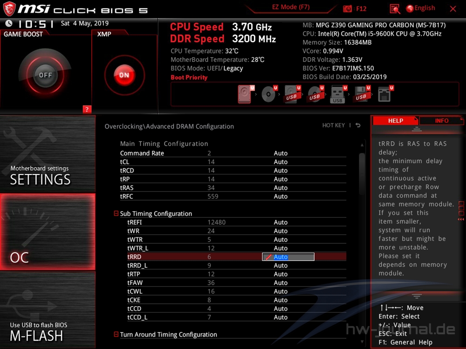Open the tRRD Auto value field
The width and height of the screenshot is (466, 349).
click(288, 257)
